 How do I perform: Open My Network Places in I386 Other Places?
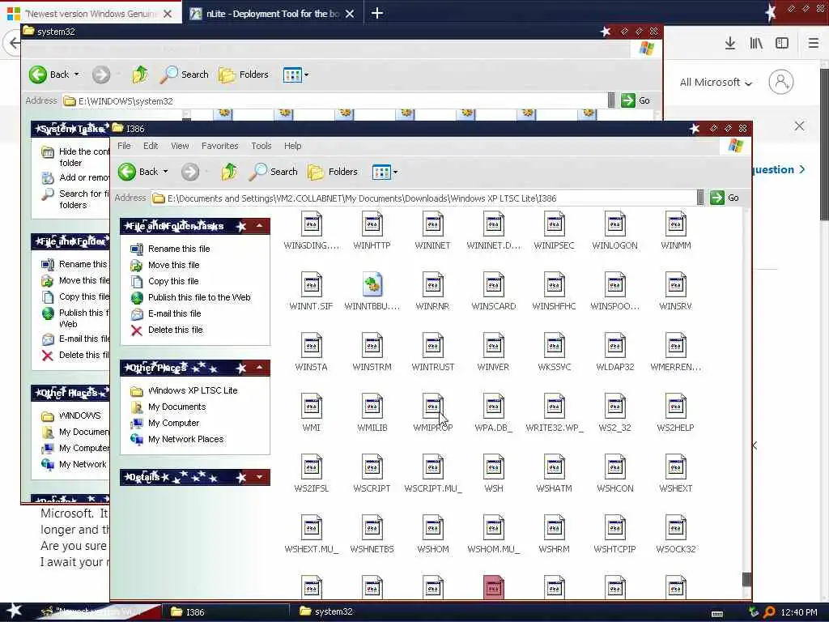click(x=185, y=439)
